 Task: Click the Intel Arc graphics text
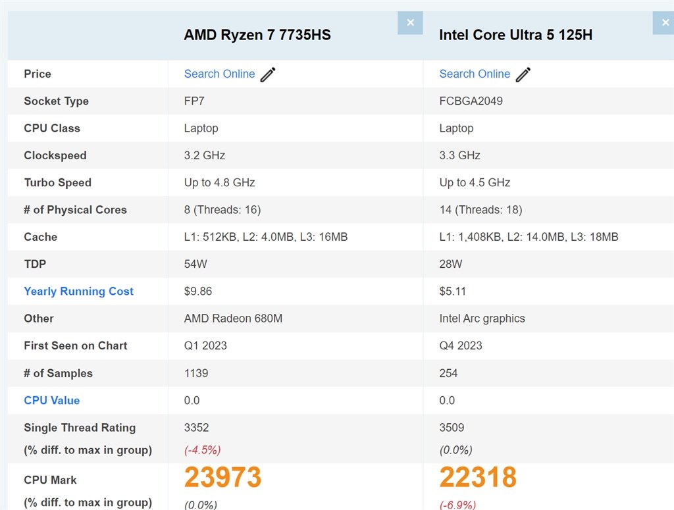(482, 319)
